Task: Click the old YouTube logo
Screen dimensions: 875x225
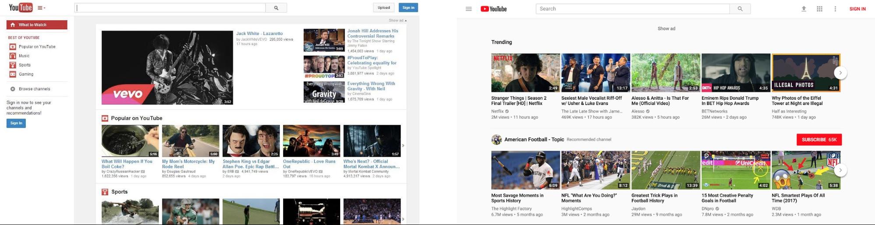Action: click(21, 7)
